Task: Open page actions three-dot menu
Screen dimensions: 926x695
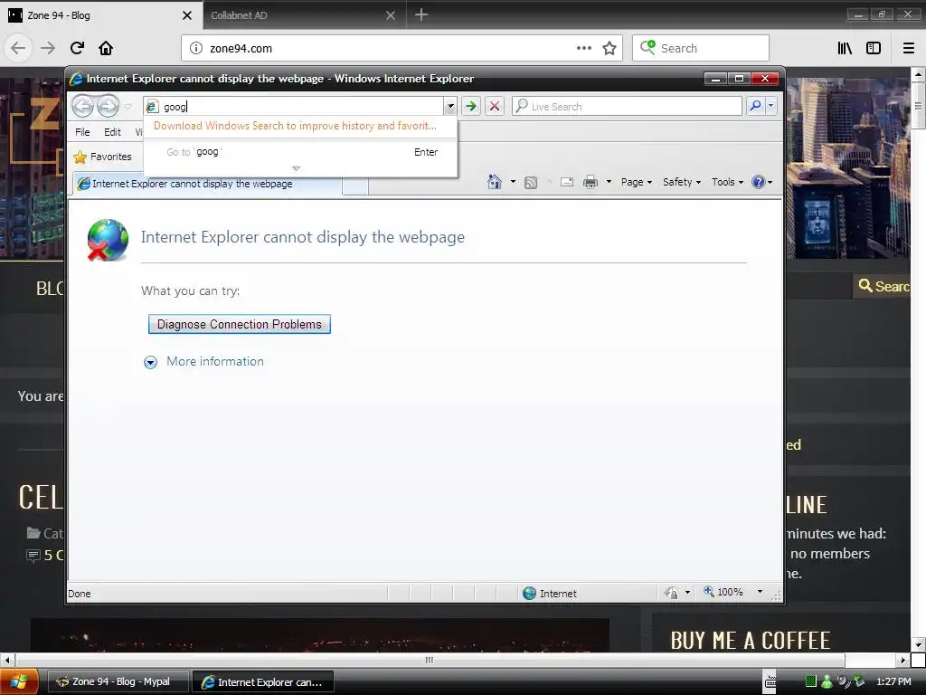Action: [x=584, y=49]
